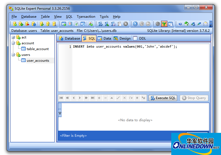Viewport: 221px width, 155px height.
Task: Select user_accounts table in tree
Action: tap(38, 60)
